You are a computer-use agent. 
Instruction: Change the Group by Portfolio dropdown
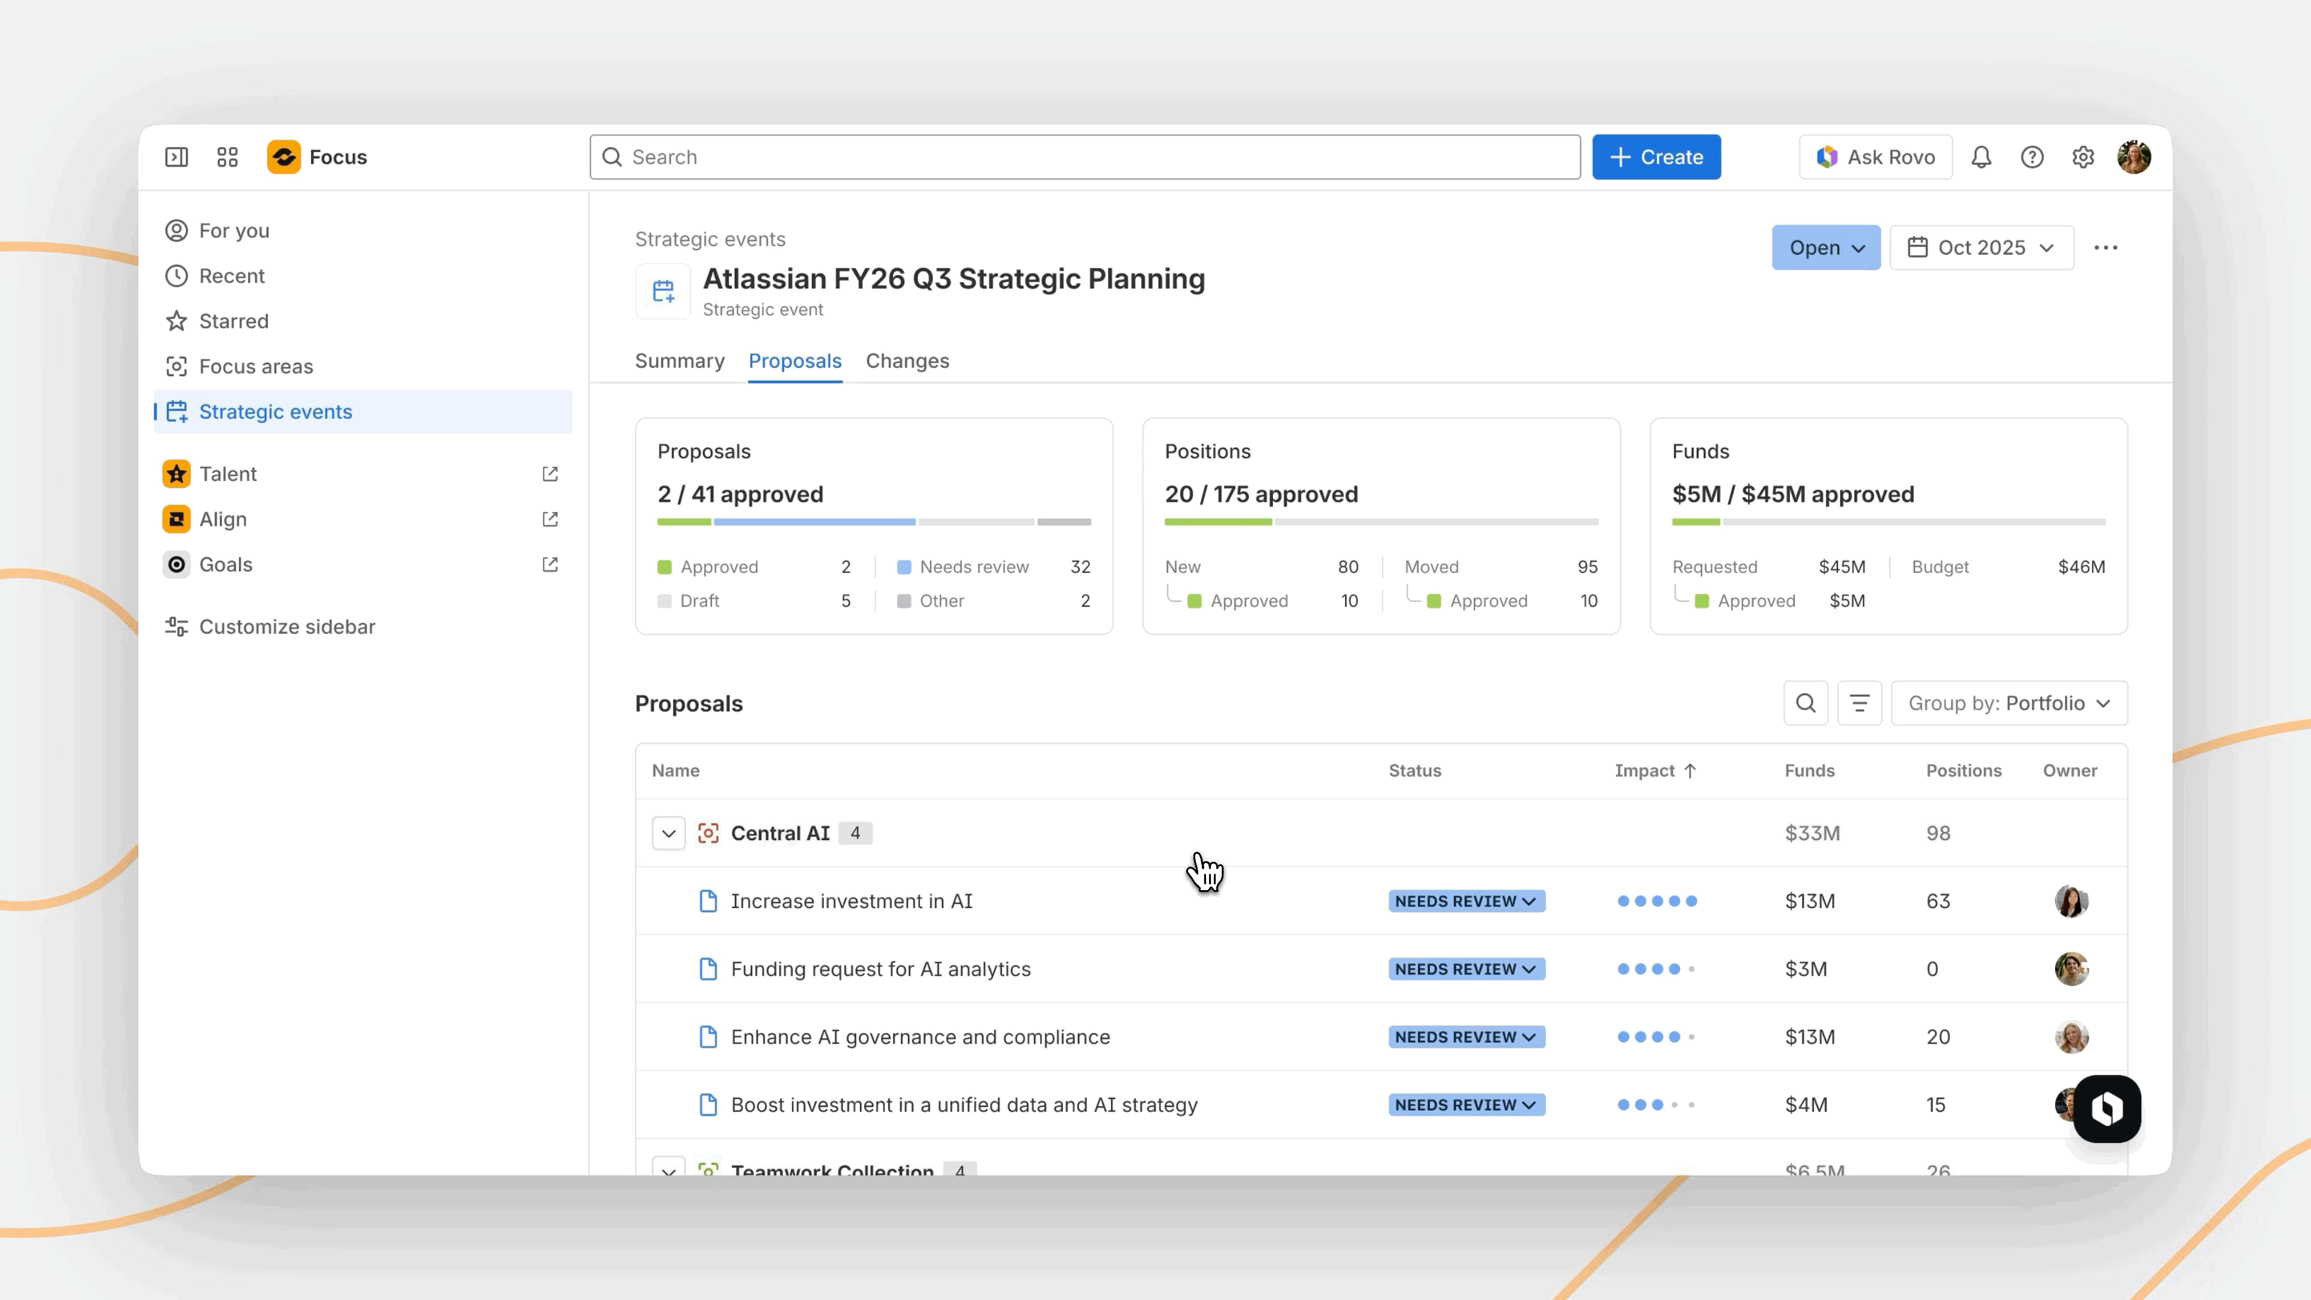tap(2009, 704)
